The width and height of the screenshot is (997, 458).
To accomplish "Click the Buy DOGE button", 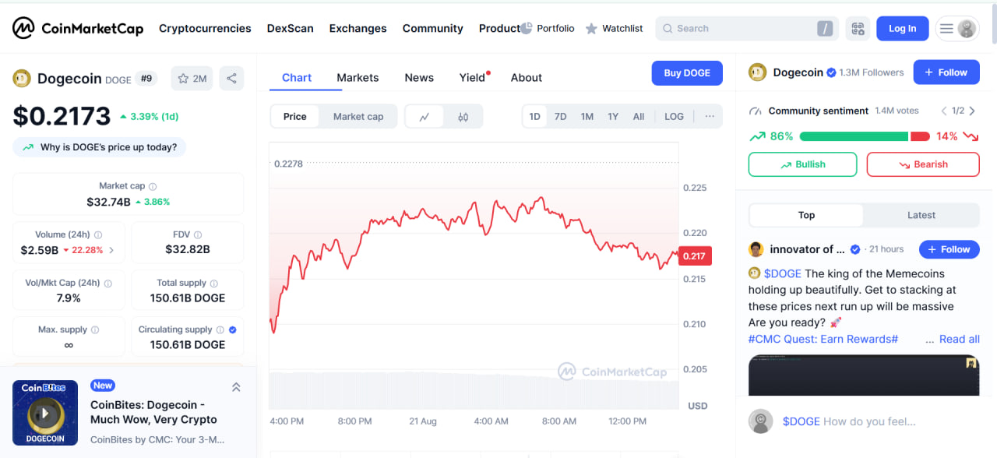I will pyautogui.click(x=686, y=73).
